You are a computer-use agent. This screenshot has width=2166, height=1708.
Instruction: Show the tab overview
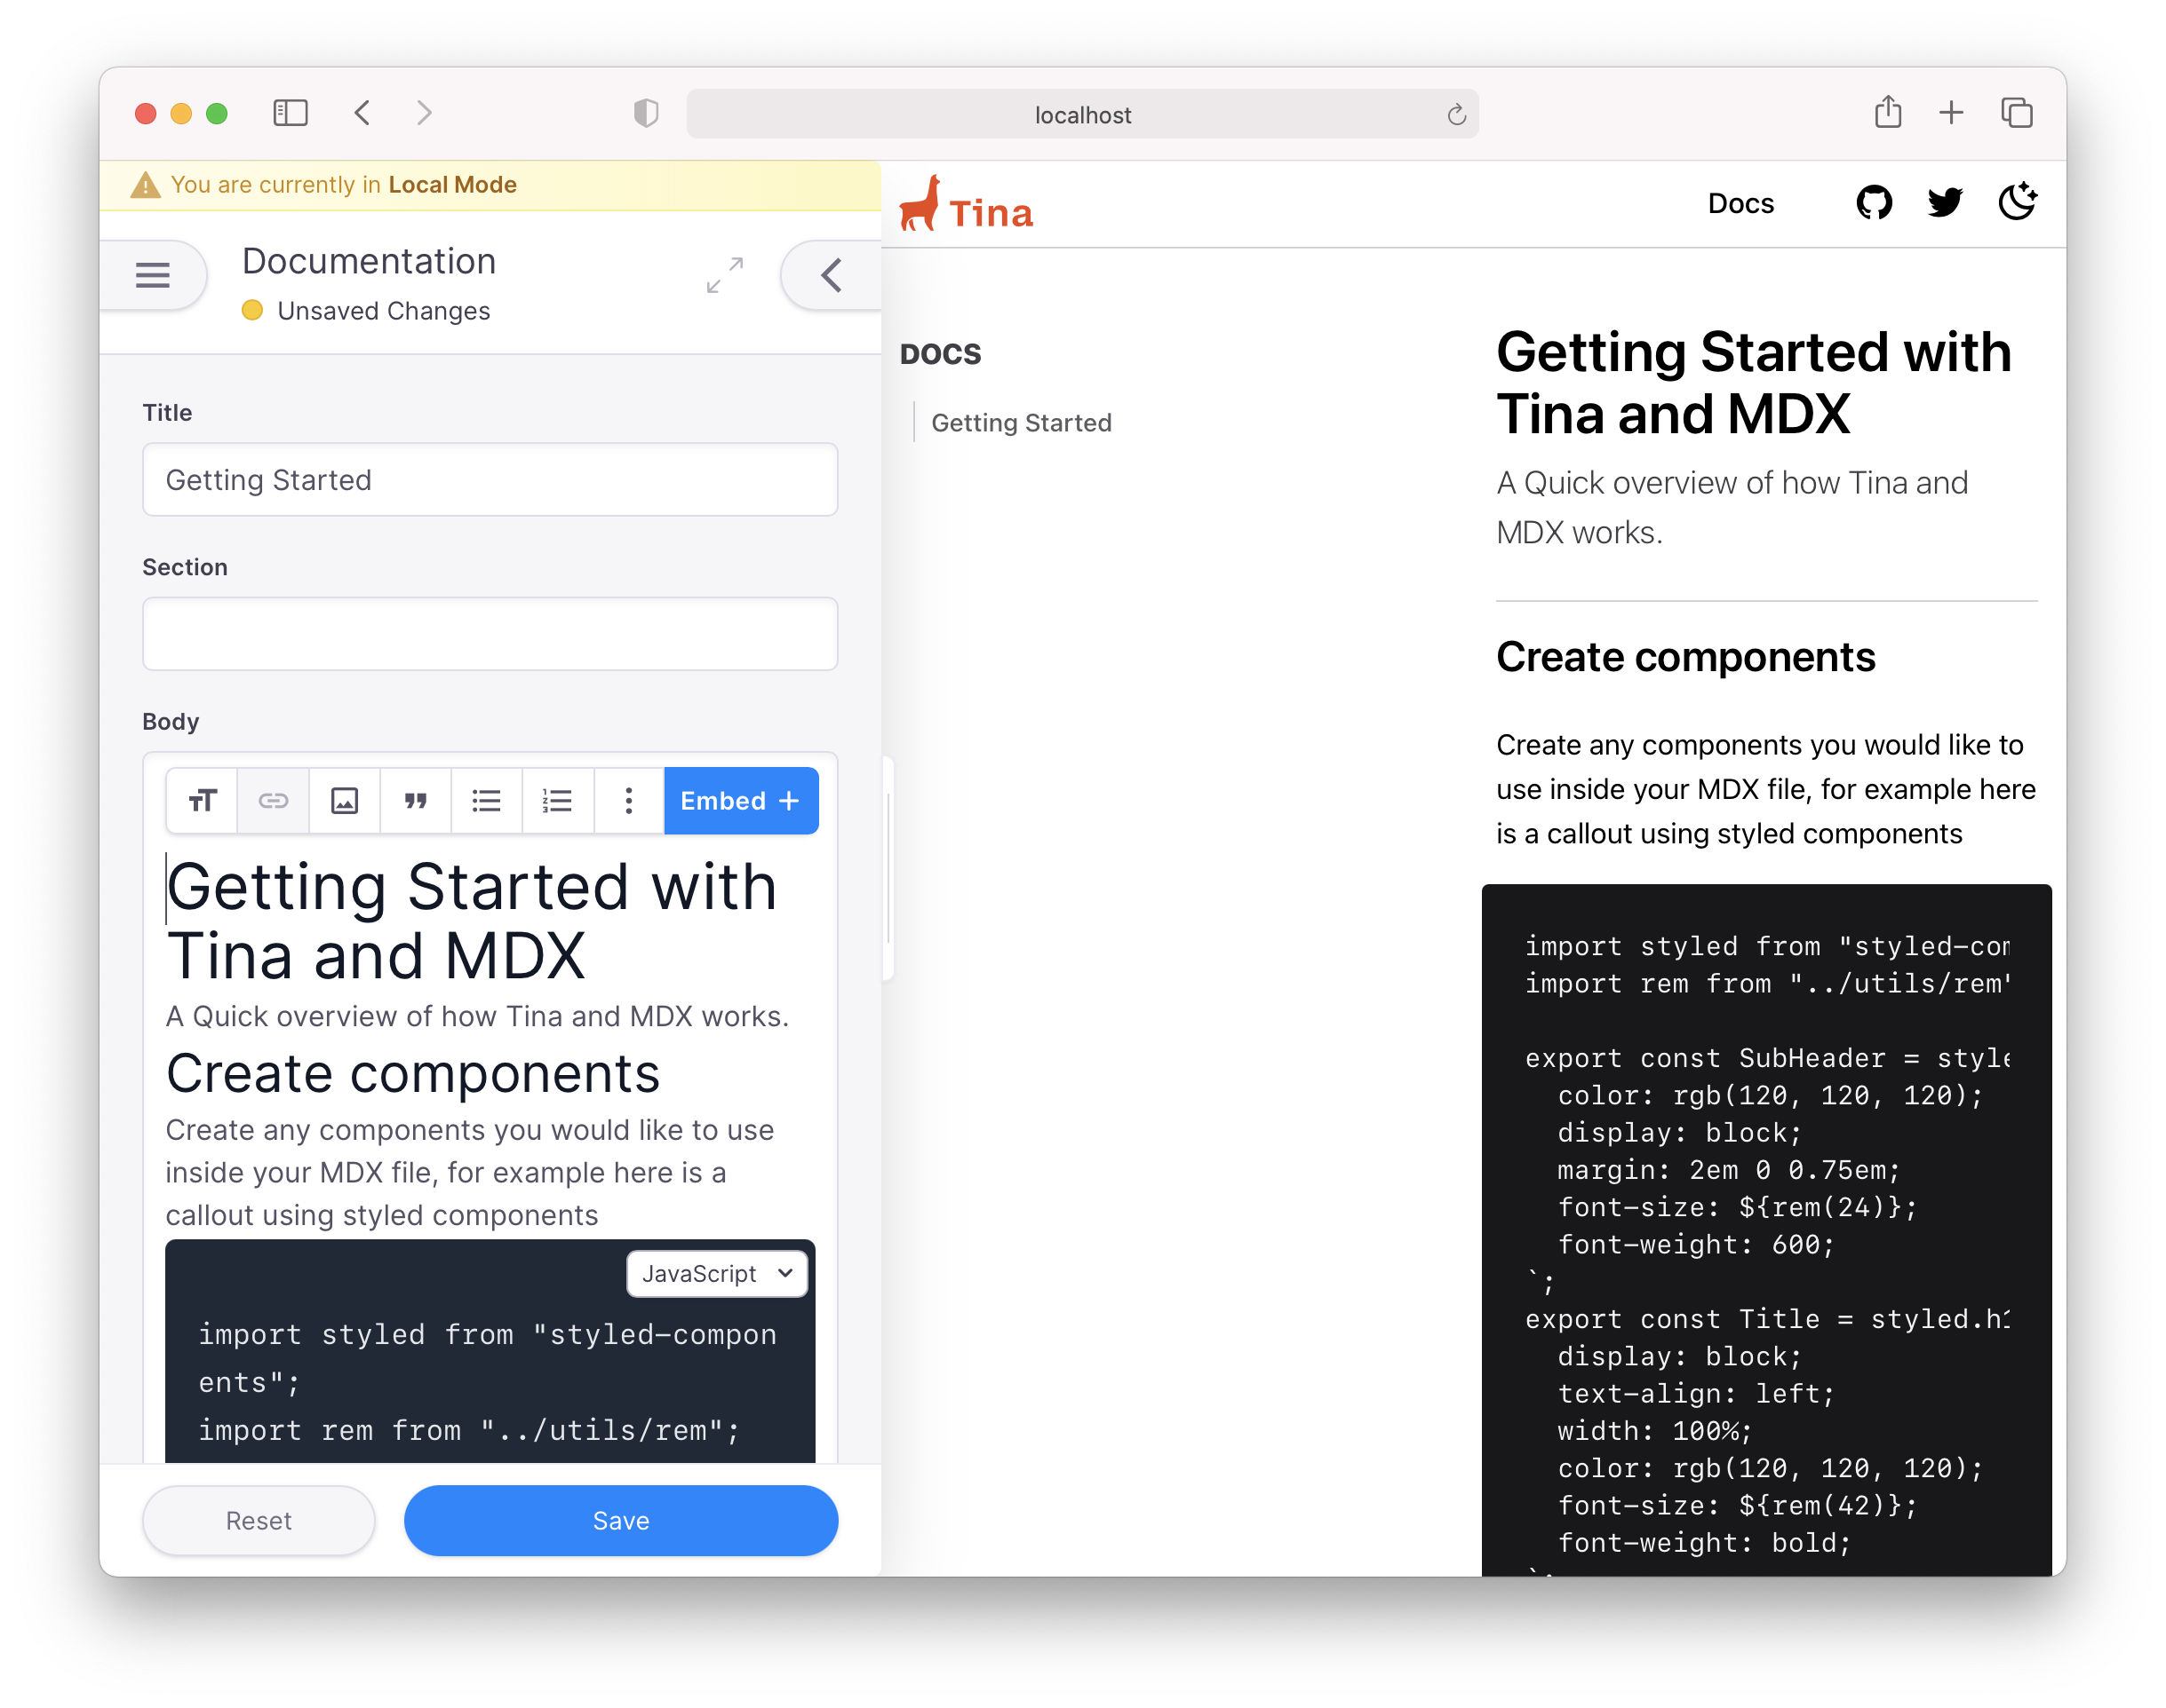coord(2017,113)
